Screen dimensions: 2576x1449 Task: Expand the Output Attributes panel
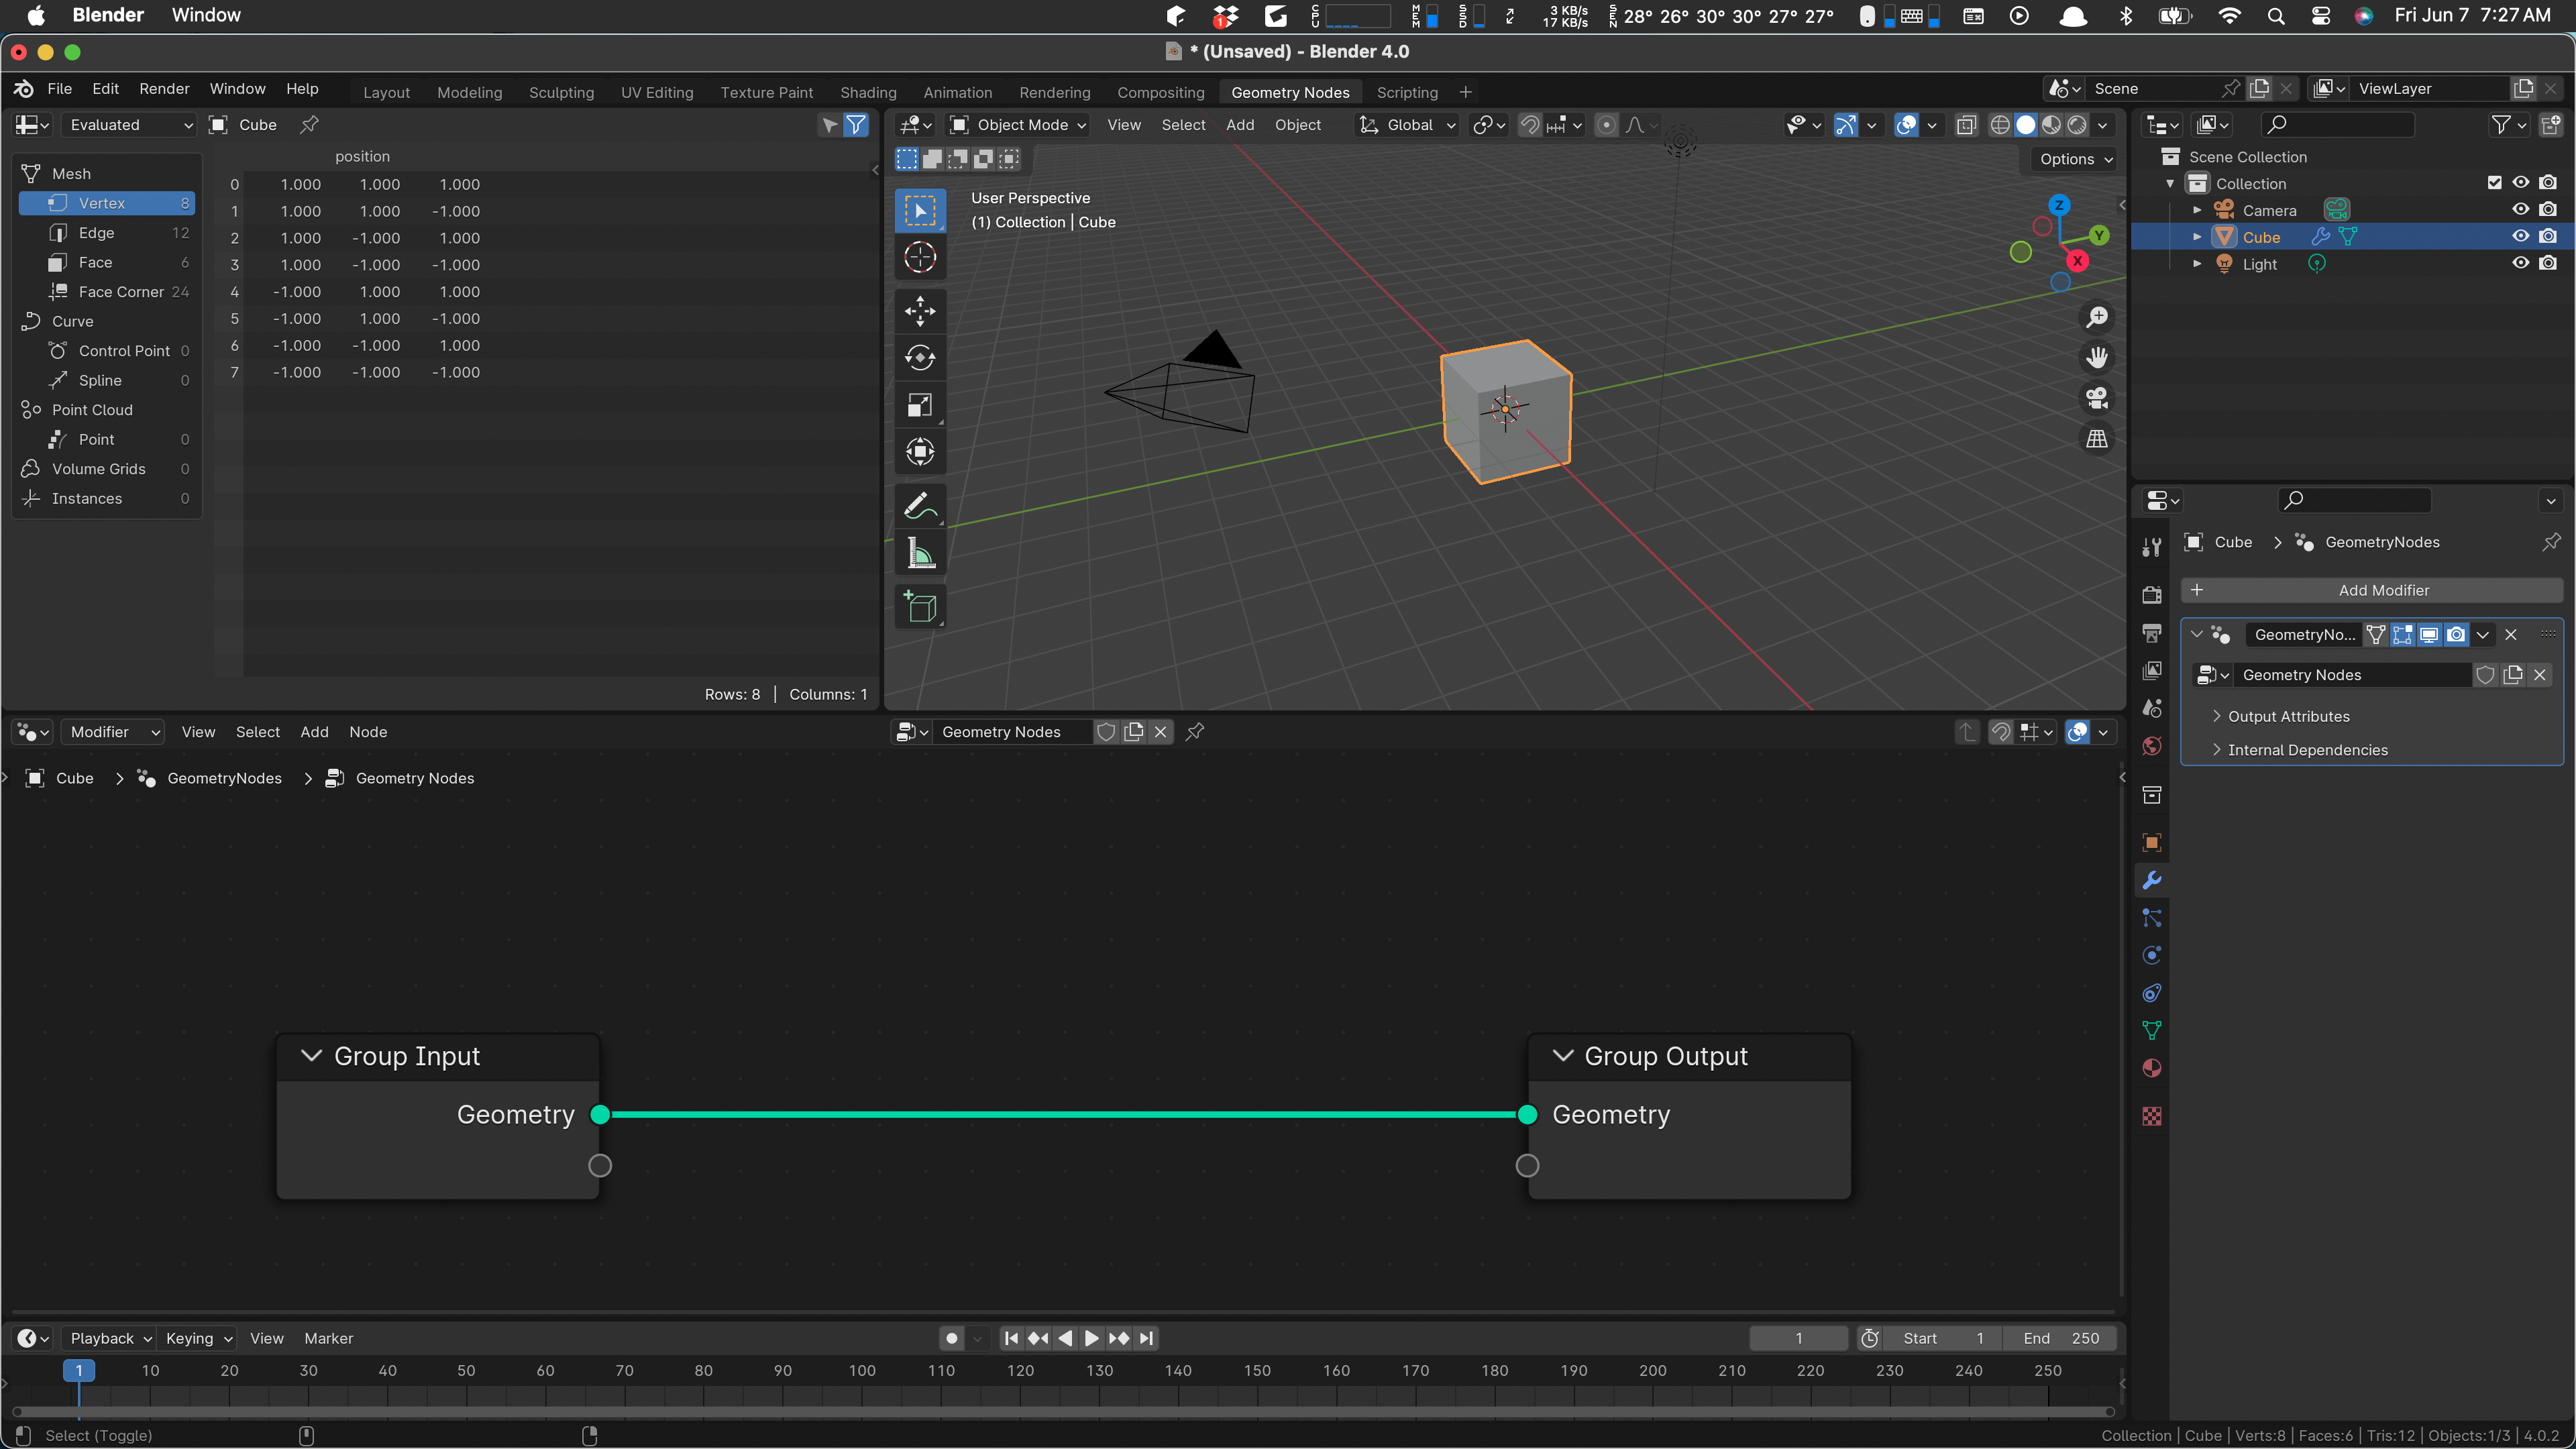pos(2288,716)
